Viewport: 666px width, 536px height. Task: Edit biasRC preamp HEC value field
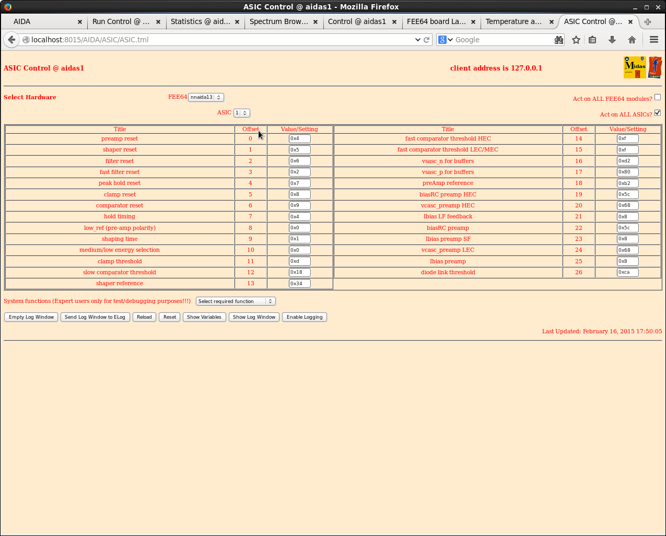click(x=627, y=194)
